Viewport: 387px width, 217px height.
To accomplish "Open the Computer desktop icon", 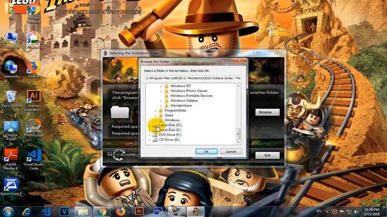I will point(11,40).
